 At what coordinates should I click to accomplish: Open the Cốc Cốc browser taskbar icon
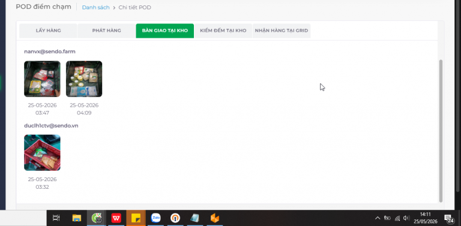(97, 218)
